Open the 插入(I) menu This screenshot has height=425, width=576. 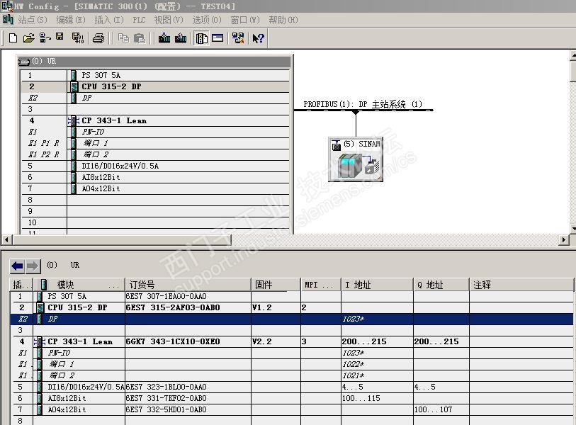coord(108,20)
